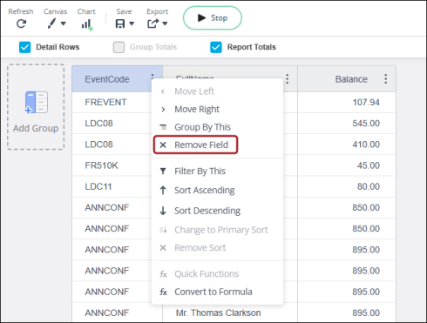The image size is (427, 323).
Task: Click the Refresh icon
Action: [x=21, y=24]
